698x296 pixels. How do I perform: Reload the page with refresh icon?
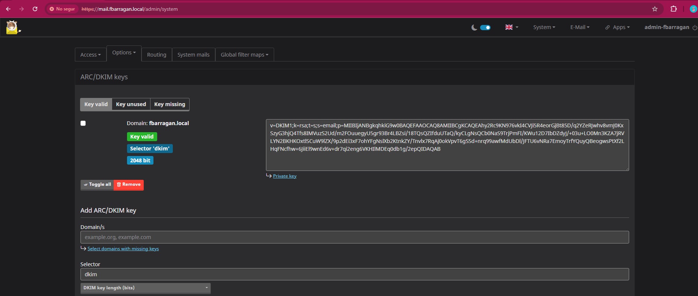tap(35, 9)
